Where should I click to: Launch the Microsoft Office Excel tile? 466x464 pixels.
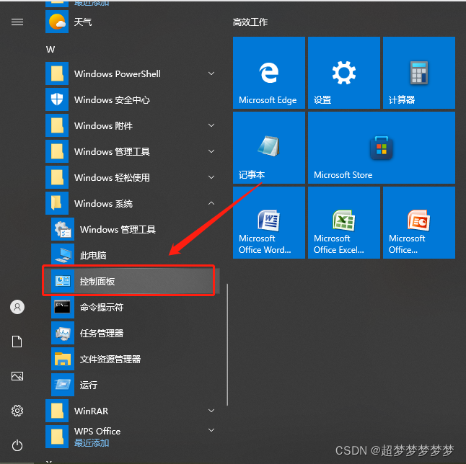pyautogui.click(x=344, y=223)
